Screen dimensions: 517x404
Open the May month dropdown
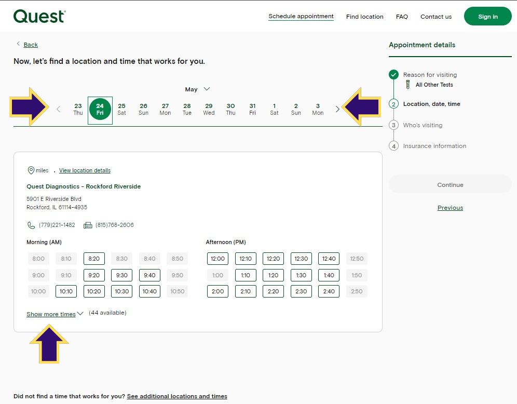(197, 89)
